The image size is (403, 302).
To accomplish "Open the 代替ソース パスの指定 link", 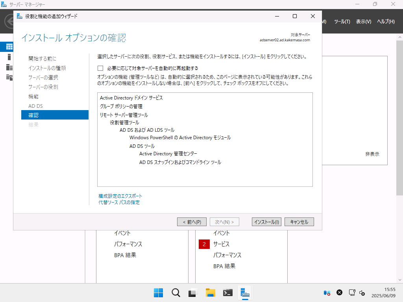I will click(119, 203).
